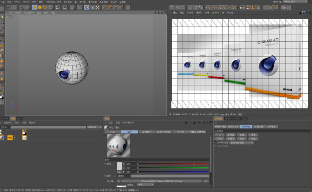
Task: Click the second button in second projection row
Action: (x=231, y=139)
